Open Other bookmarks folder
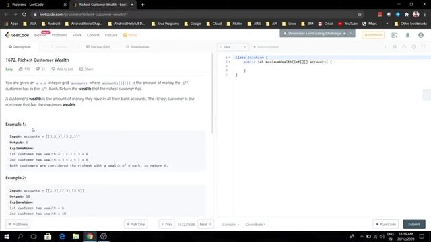This screenshot has height=242, width=431. click(410, 24)
